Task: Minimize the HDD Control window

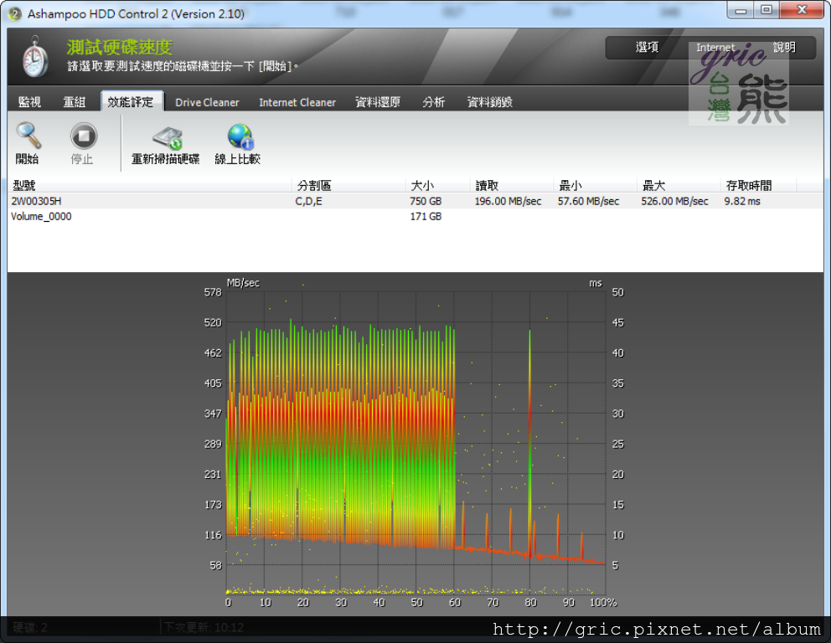Action: point(741,9)
